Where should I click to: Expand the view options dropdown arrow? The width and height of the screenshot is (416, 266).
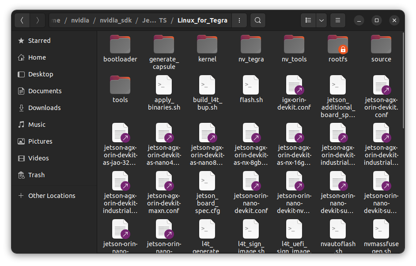pos(321,20)
